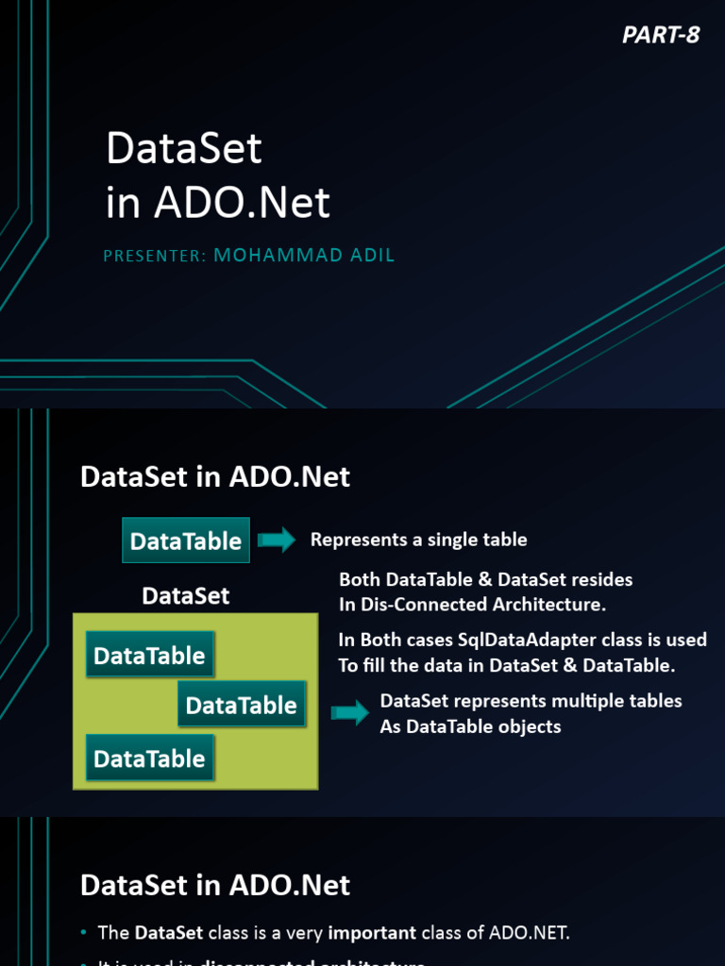Click the PART-8 label on the title slide
This screenshot has height=966, width=725.
pyautogui.click(x=661, y=36)
